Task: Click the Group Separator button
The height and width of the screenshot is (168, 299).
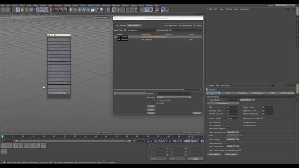Action: tap(185, 25)
